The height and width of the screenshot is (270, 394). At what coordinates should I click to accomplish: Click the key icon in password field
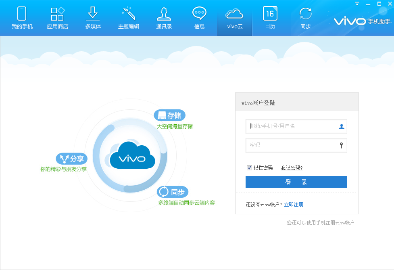[341, 145]
